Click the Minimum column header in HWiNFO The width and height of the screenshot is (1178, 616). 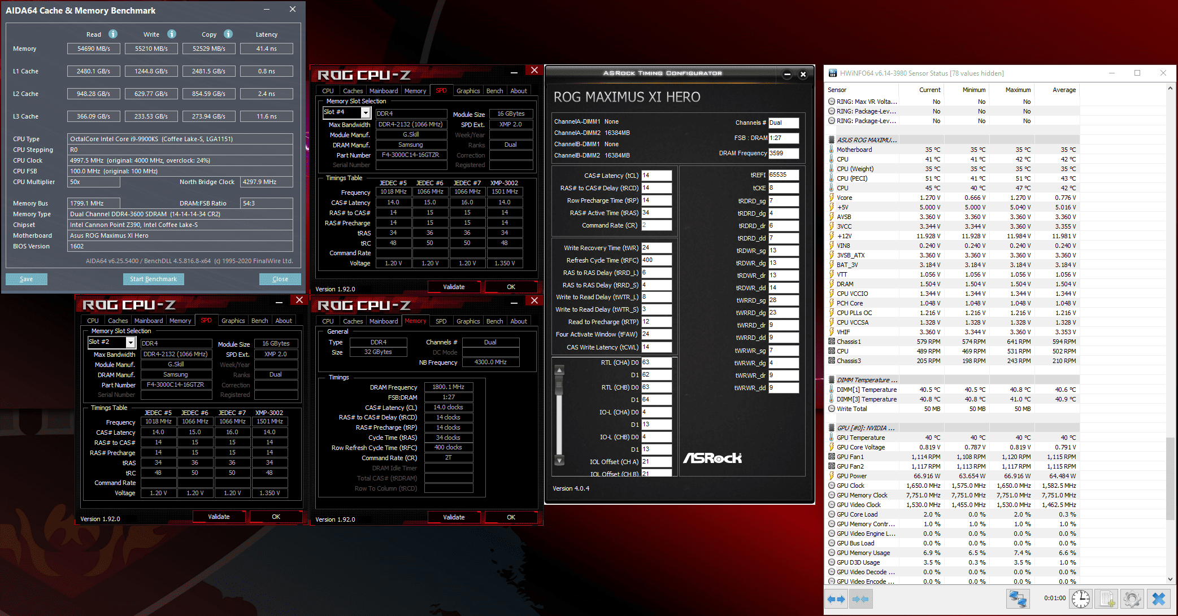(x=973, y=90)
